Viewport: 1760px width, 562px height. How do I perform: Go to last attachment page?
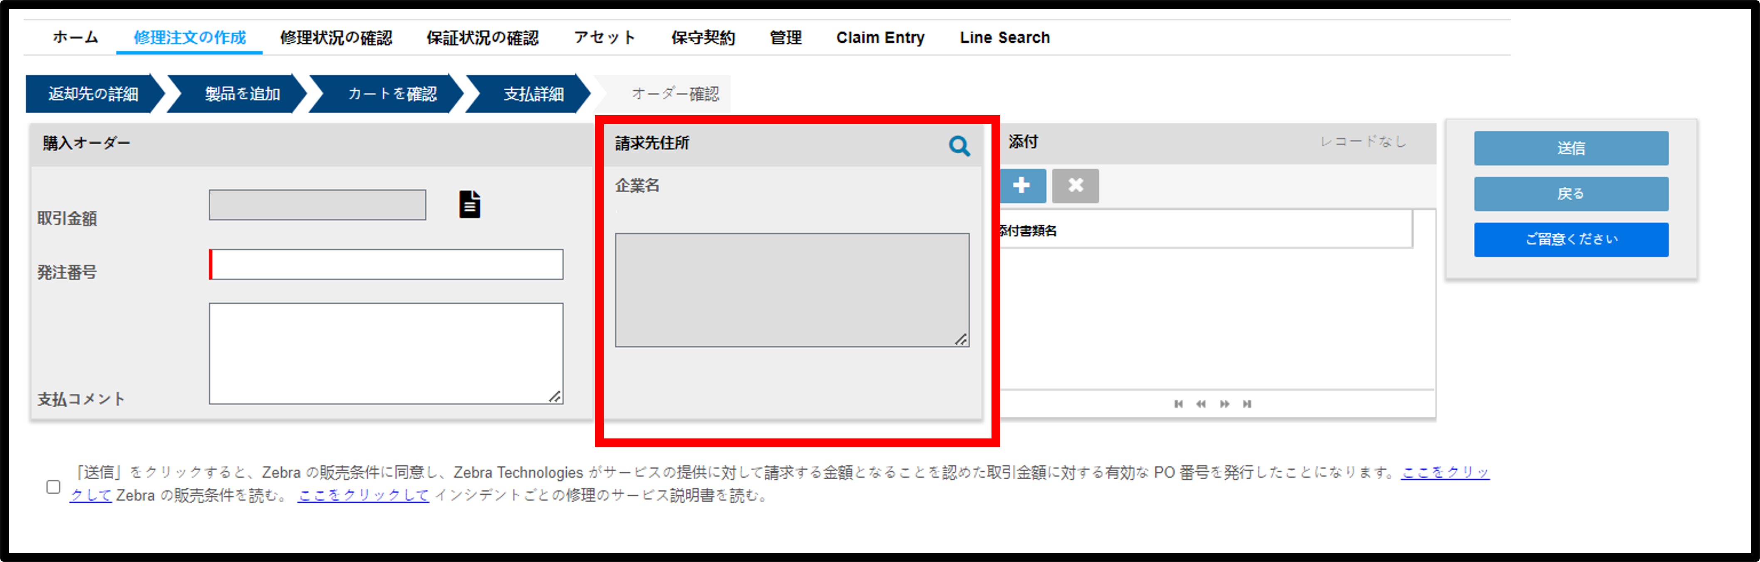point(1247,404)
